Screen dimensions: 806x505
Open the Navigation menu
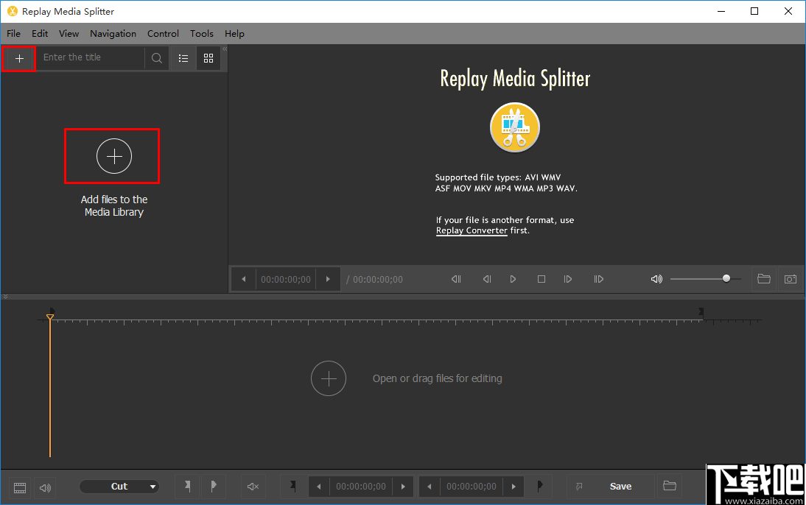pyautogui.click(x=113, y=33)
